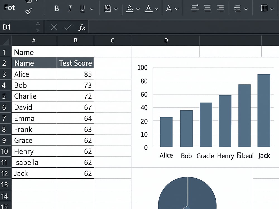Expand the table grid dropdown arrow

point(272,9)
